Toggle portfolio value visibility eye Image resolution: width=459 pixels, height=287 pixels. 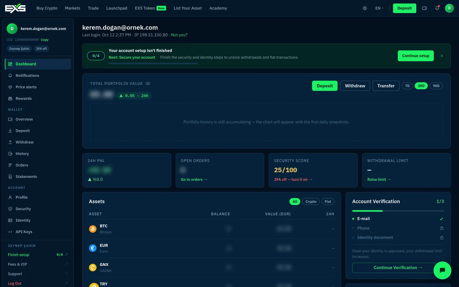(148, 84)
